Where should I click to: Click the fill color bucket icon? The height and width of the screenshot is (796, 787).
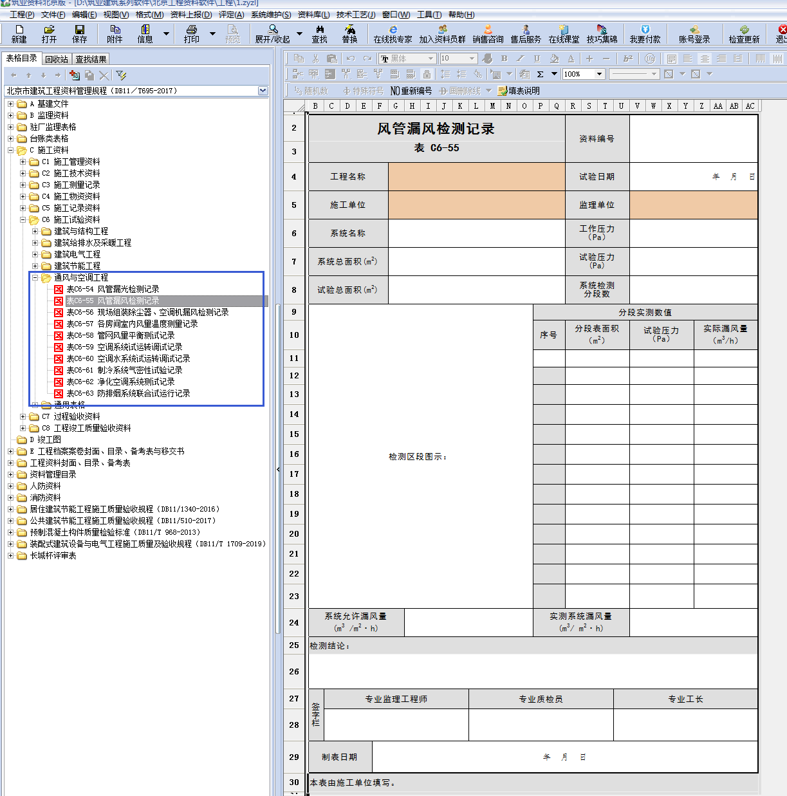554,59
